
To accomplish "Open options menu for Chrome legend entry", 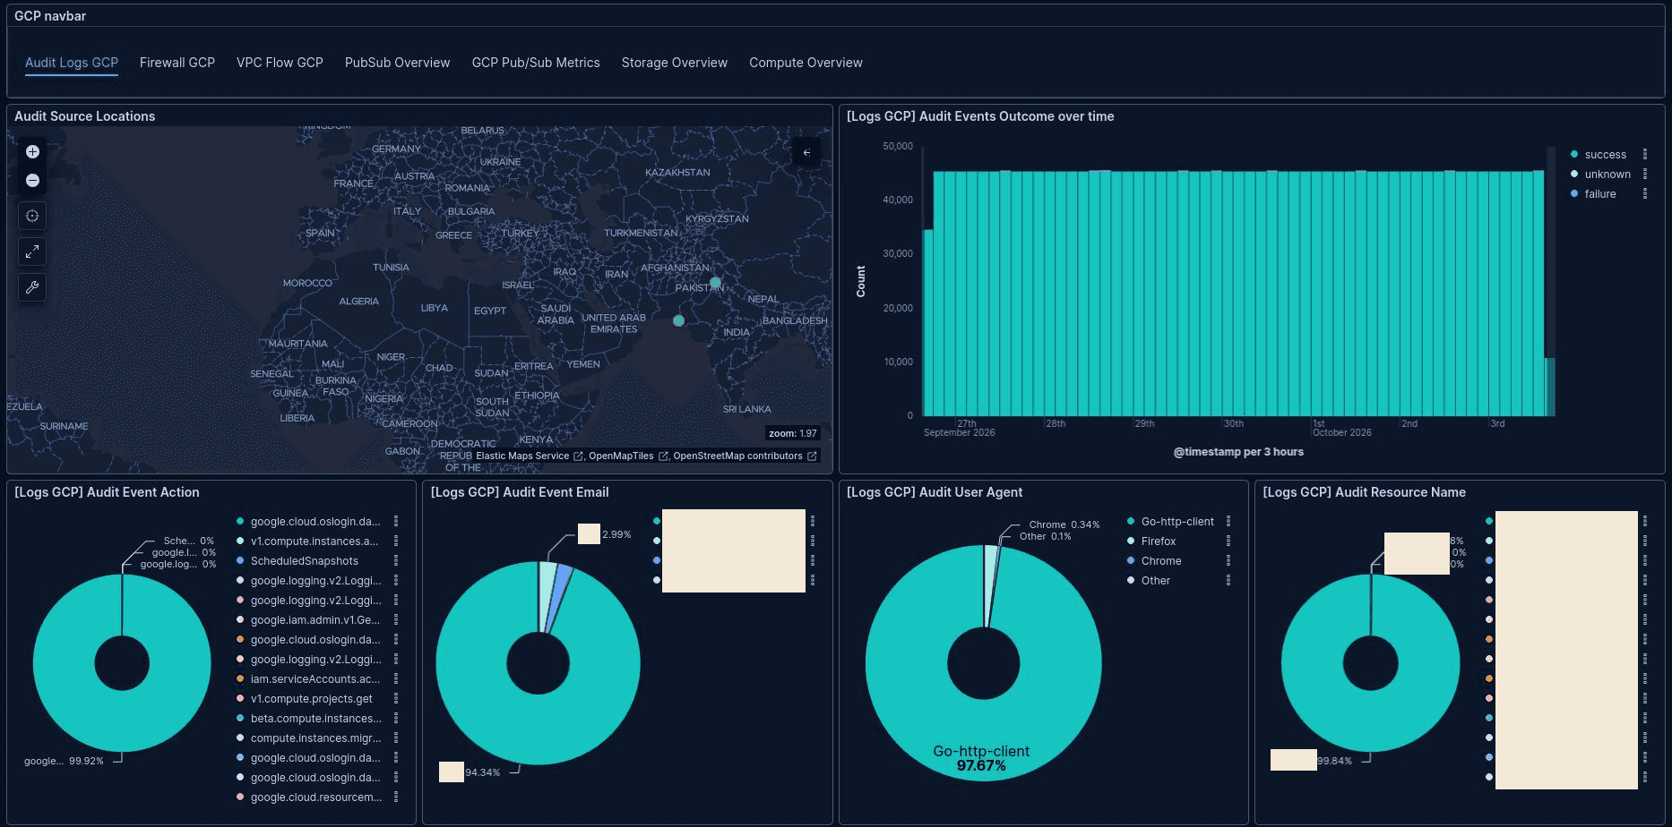I will coord(1228,561).
